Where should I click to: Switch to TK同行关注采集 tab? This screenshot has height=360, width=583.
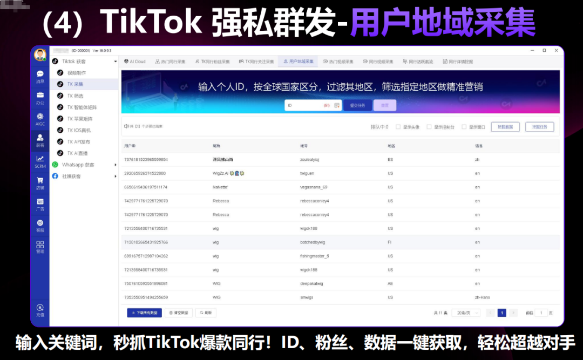tap(256, 62)
